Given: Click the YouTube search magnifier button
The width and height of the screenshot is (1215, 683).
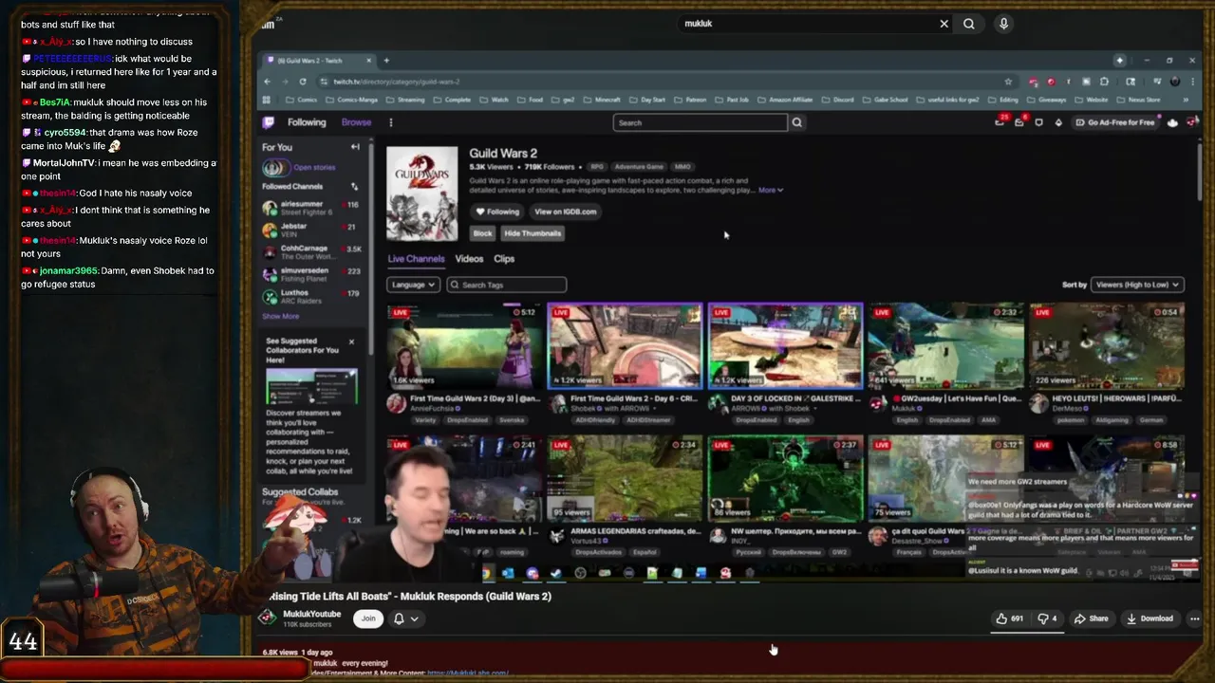Looking at the screenshot, I should (968, 24).
